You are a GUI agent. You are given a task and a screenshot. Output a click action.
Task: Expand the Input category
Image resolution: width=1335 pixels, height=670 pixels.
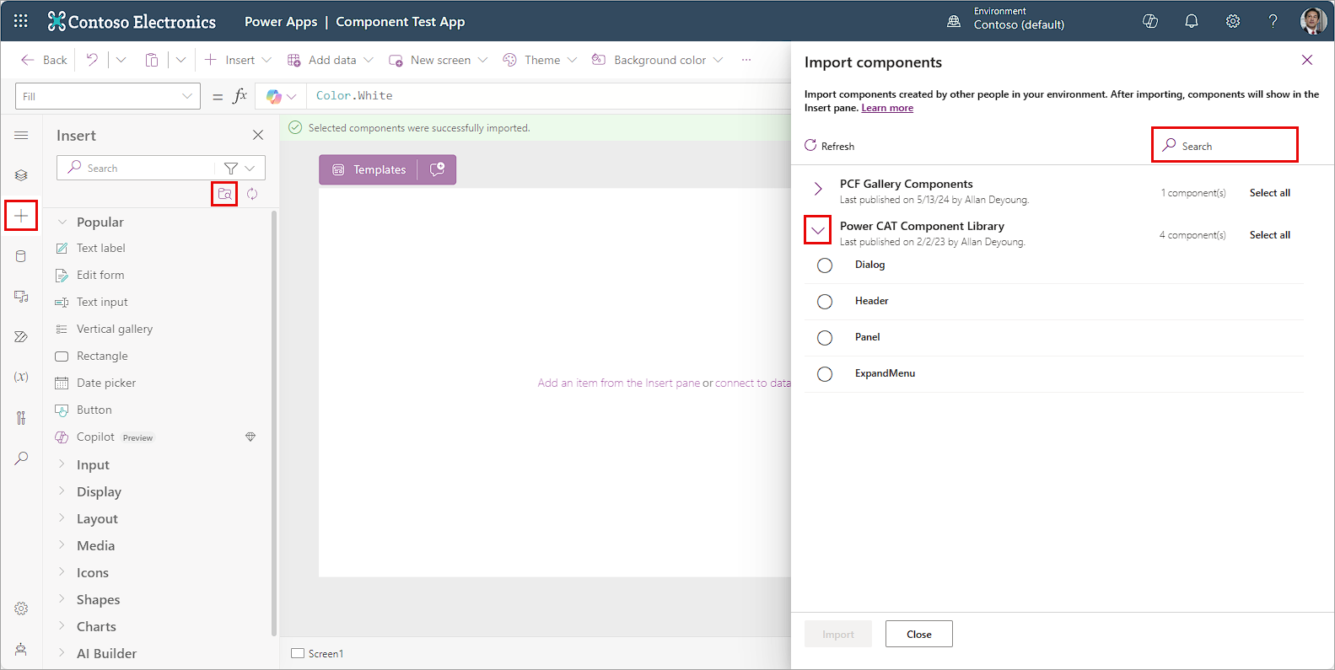(x=62, y=464)
